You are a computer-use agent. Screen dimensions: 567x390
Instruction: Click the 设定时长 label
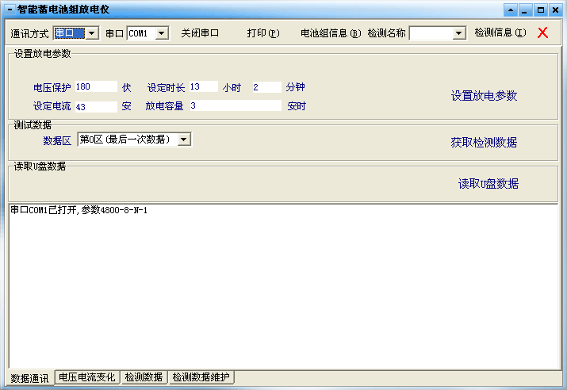pos(166,87)
